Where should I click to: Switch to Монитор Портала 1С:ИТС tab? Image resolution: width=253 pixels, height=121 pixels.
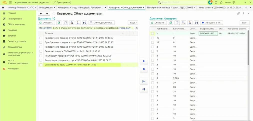[21, 7]
